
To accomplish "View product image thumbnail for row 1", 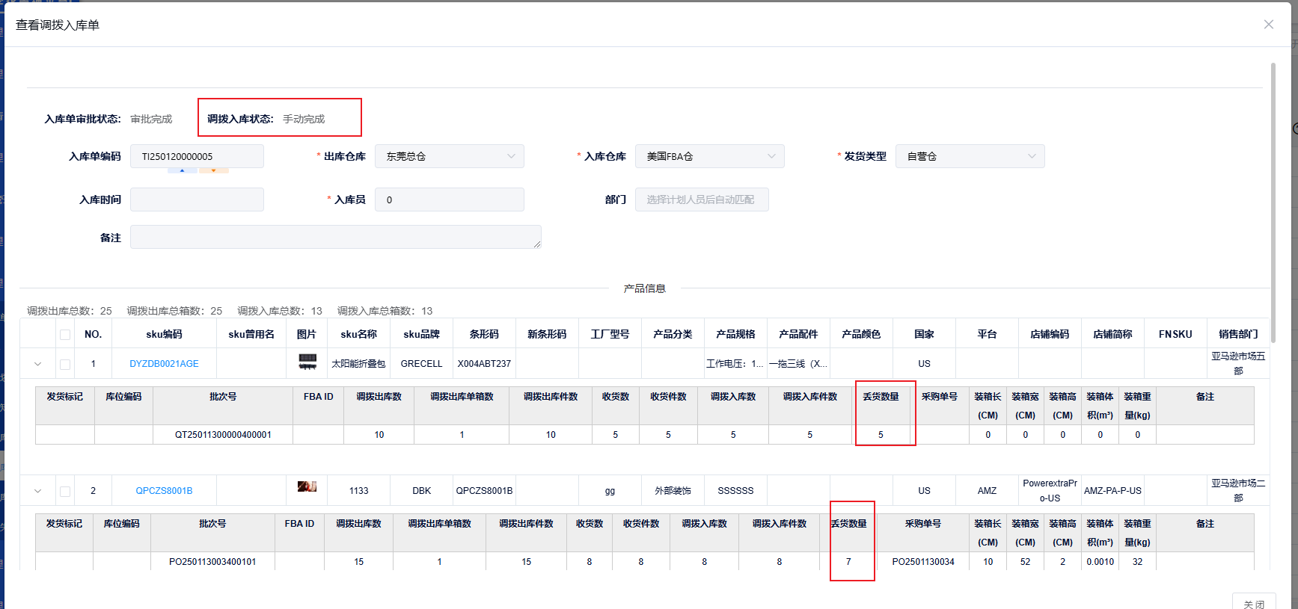I will click(307, 362).
